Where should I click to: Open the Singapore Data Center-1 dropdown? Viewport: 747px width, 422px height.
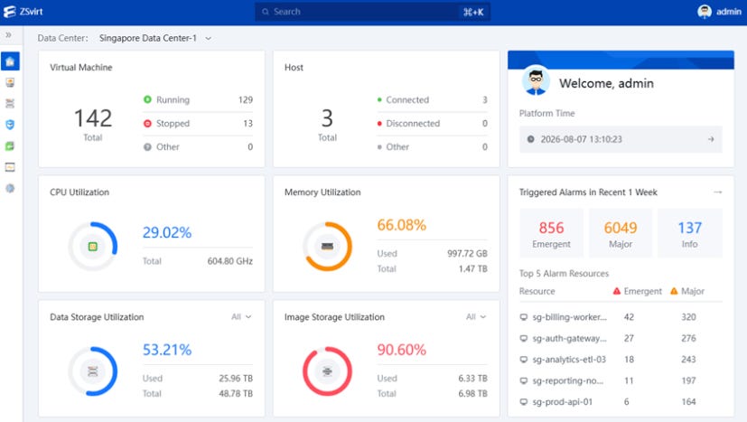[154, 38]
